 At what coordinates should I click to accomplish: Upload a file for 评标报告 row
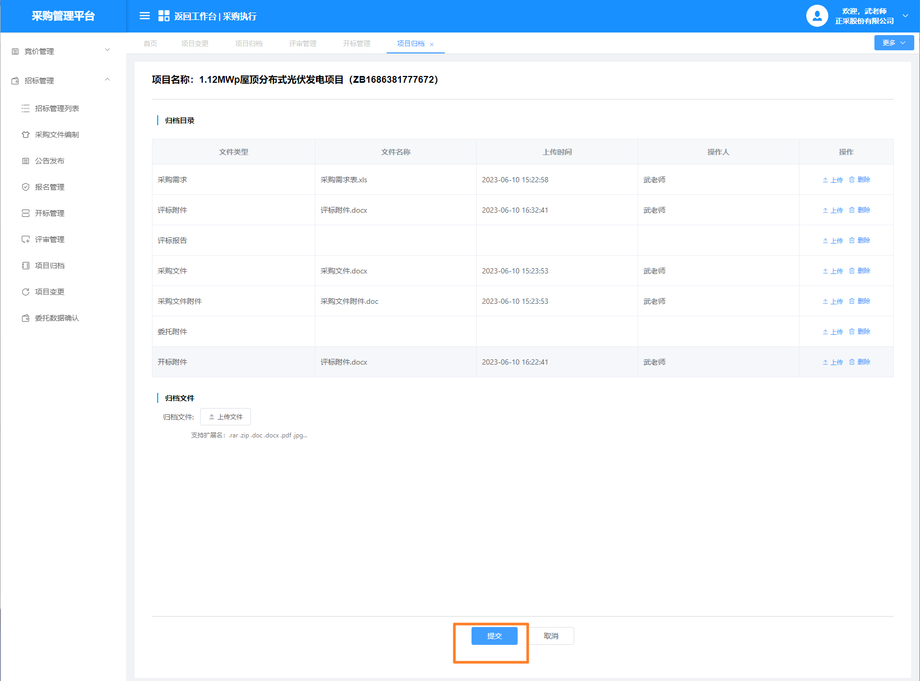point(833,240)
